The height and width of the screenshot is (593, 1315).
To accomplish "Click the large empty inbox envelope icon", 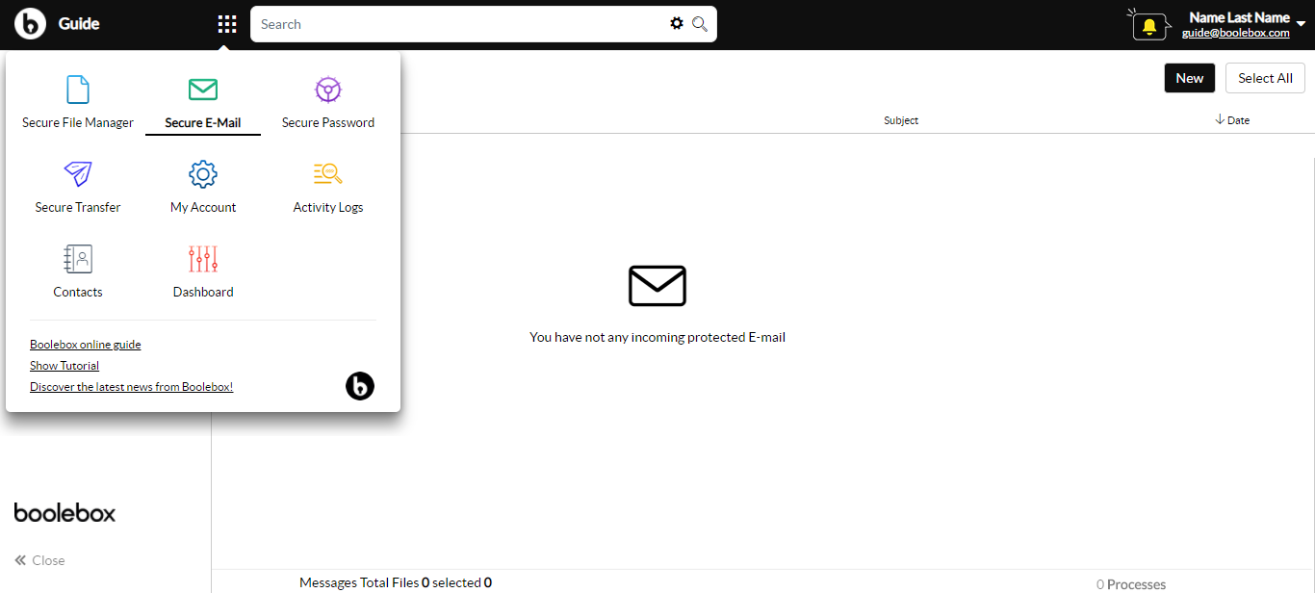I will 657,286.
